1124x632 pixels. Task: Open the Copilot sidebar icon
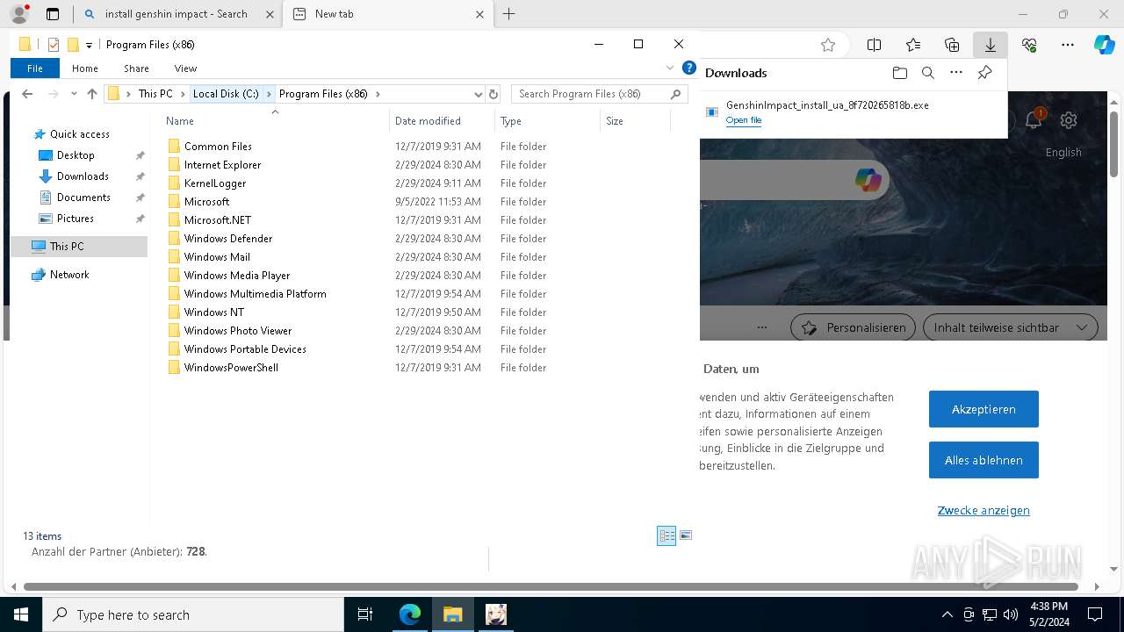pos(1105,45)
